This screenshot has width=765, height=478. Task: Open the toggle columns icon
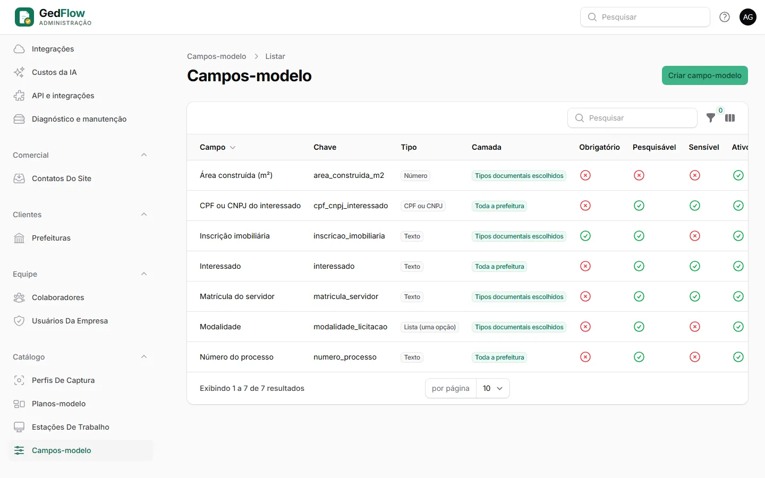[730, 118]
